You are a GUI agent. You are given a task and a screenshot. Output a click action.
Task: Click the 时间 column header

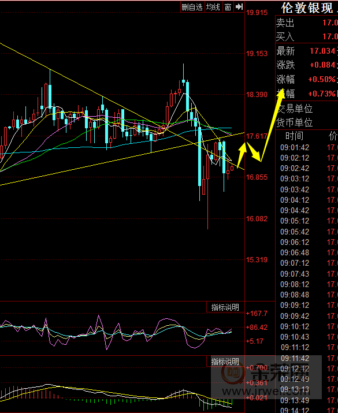pyautogui.click(x=294, y=136)
